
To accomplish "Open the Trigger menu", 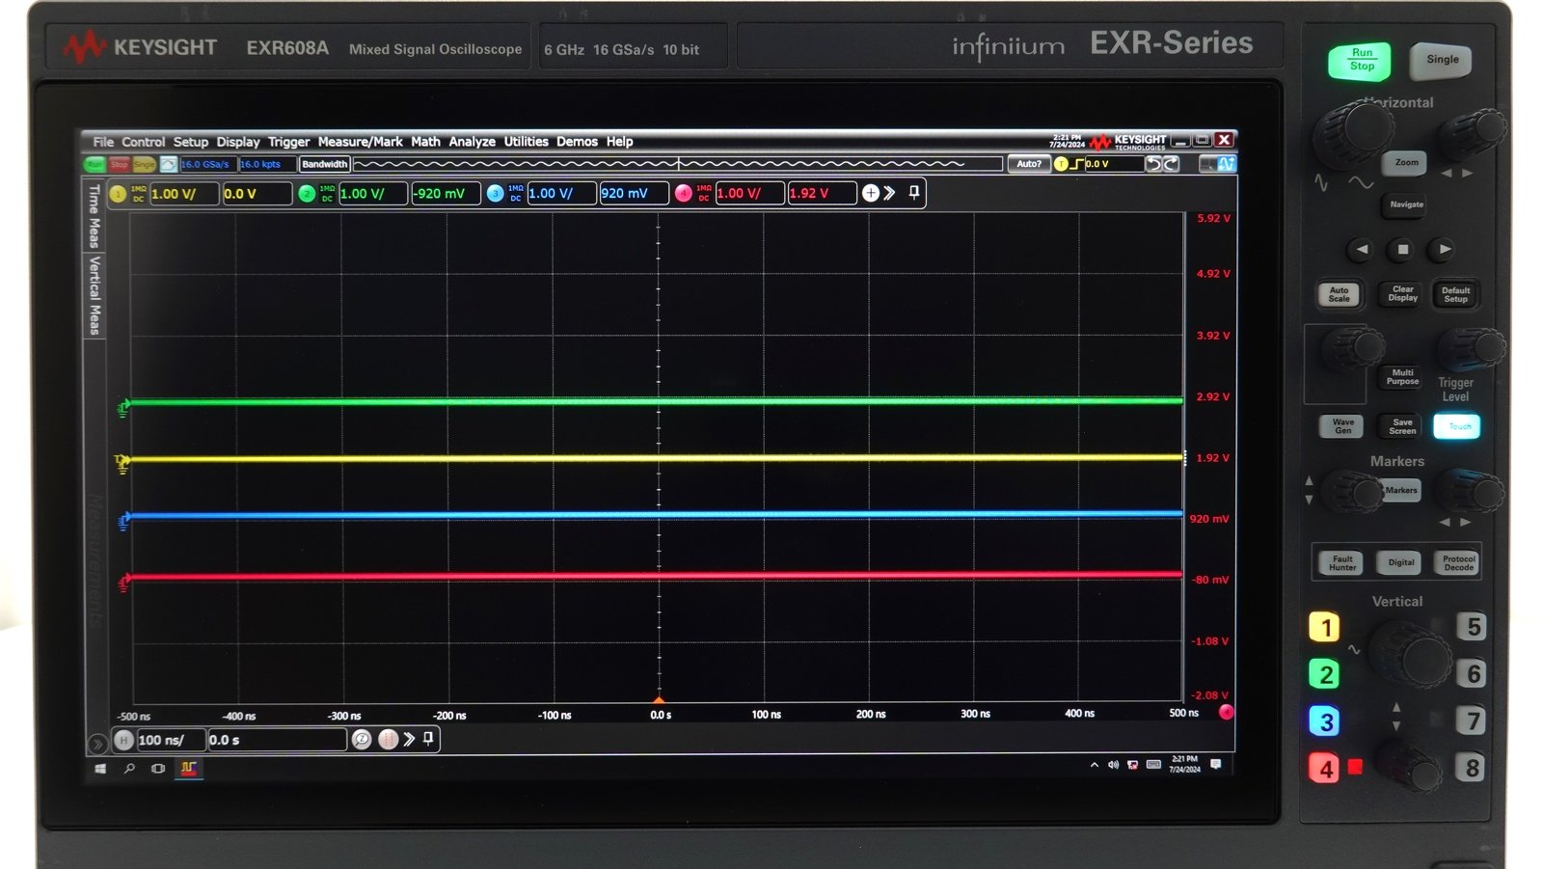I will pos(288,142).
